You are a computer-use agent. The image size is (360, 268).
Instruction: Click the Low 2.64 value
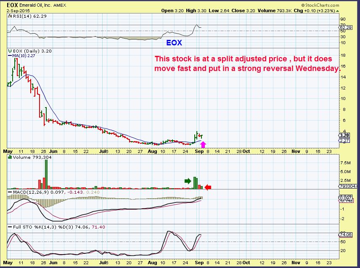tap(219, 11)
